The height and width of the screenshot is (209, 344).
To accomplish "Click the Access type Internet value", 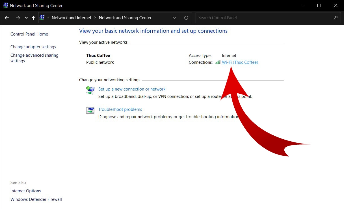I will tap(229, 56).
